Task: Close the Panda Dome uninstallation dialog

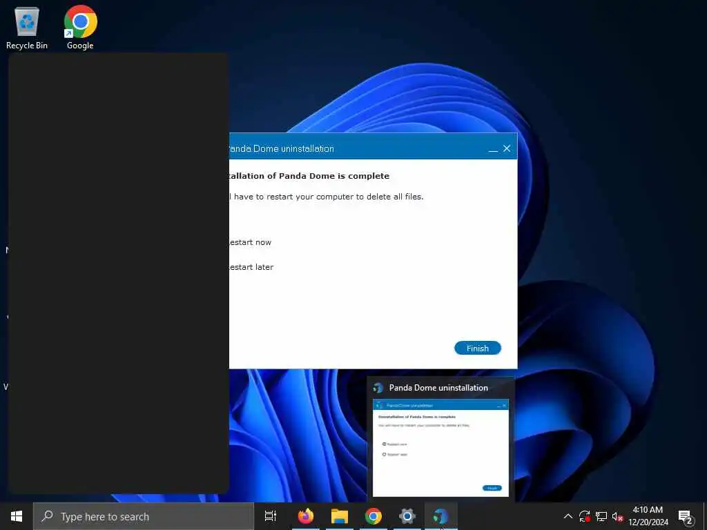Action: pos(507,148)
